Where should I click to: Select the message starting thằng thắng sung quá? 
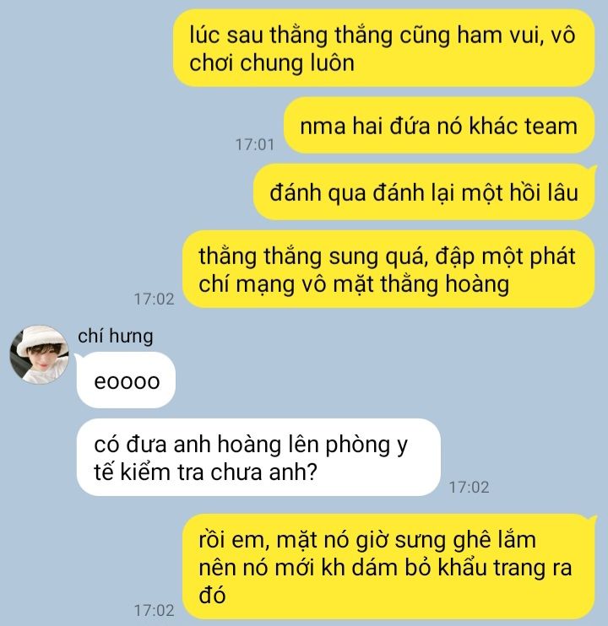(388, 269)
